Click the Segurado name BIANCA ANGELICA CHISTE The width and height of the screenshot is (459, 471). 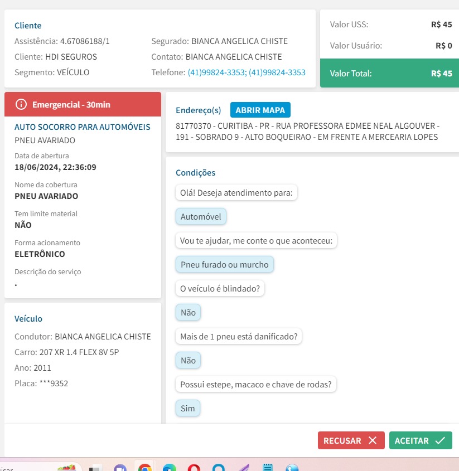[x=240, y=41]
